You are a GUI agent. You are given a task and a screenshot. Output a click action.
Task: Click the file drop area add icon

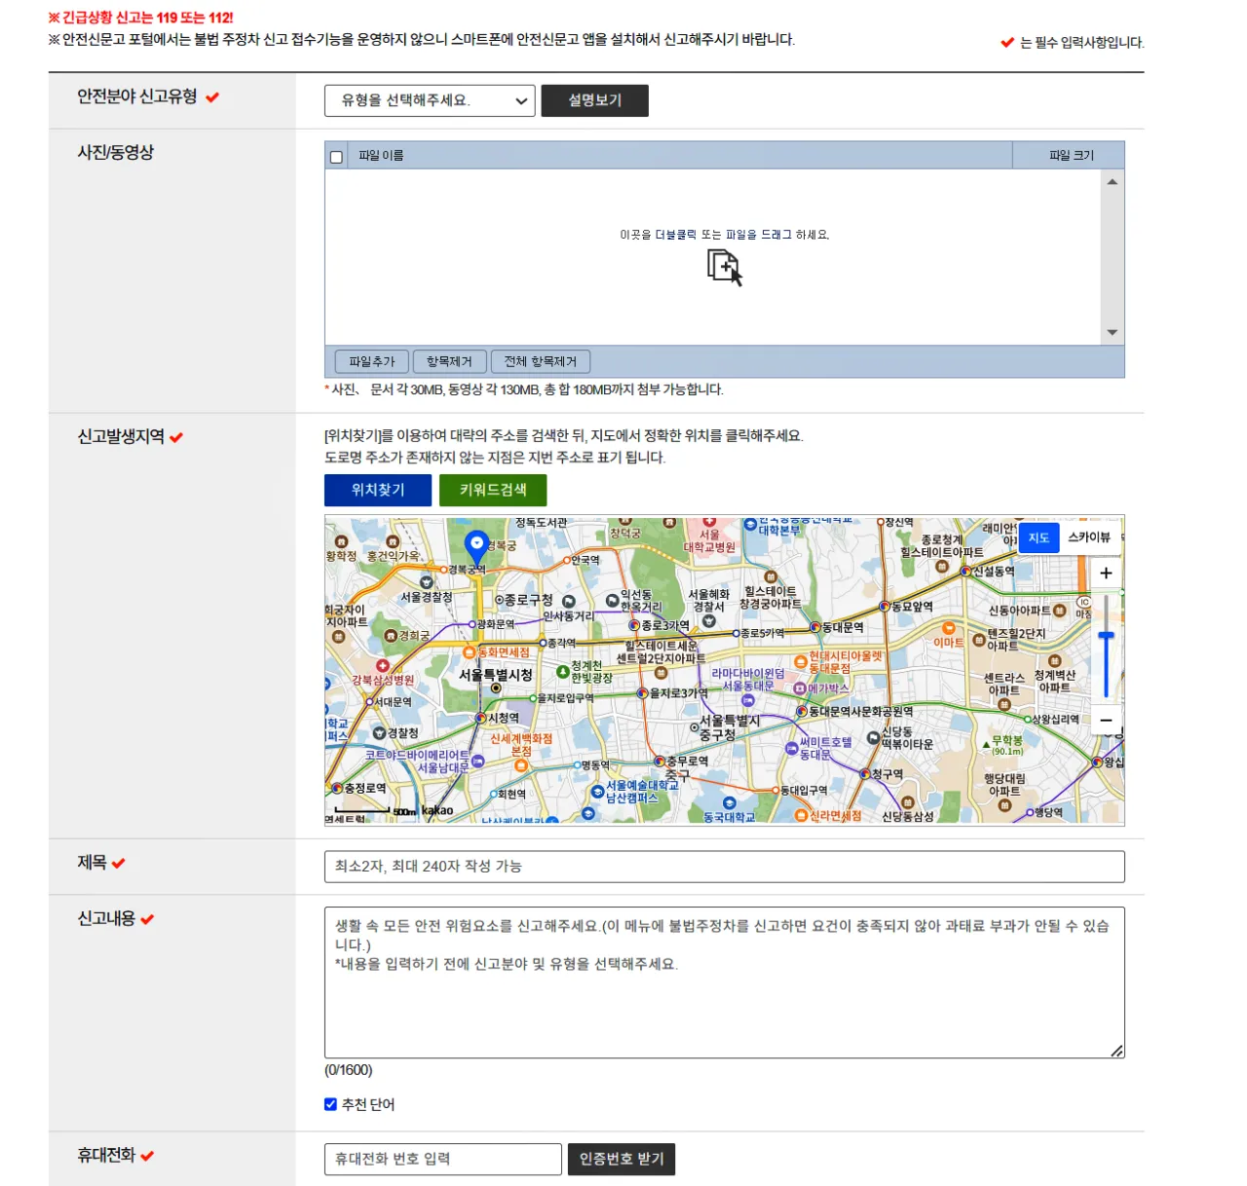pos(725,267)
